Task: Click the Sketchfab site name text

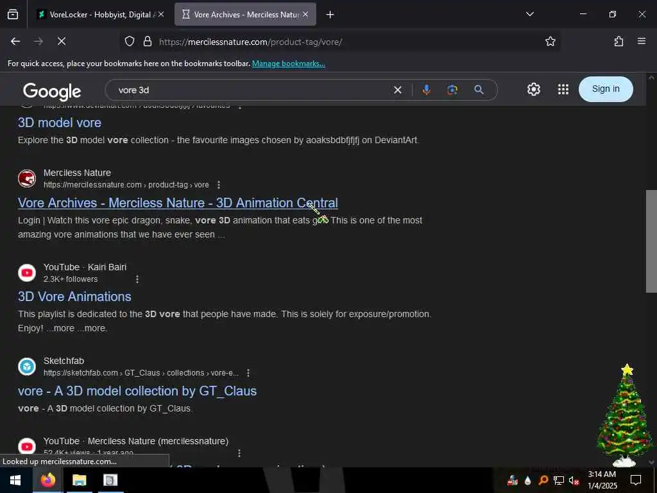Action: click(64, 361)
